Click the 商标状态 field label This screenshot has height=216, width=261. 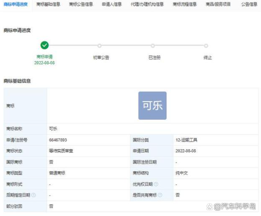pyautogui.click(x=14, y=151)
